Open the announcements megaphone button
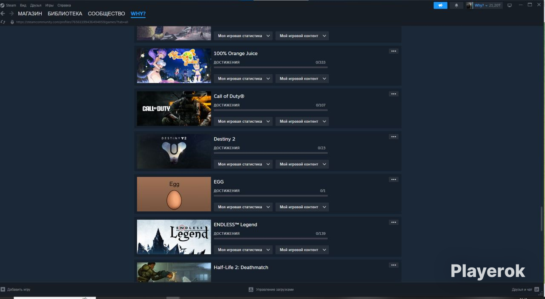This screenshot has width=545, height=299. pos(440,5)
